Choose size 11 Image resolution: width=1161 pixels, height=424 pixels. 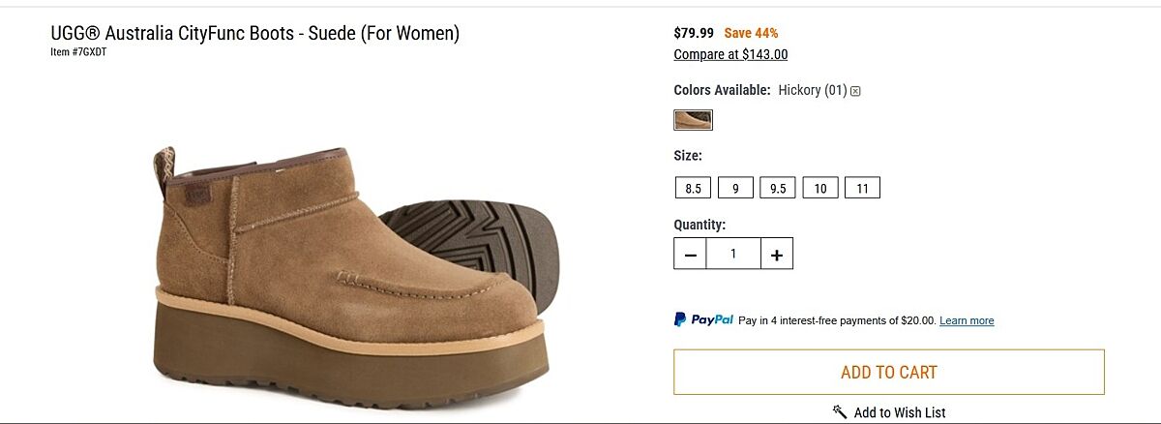(862, 188)
